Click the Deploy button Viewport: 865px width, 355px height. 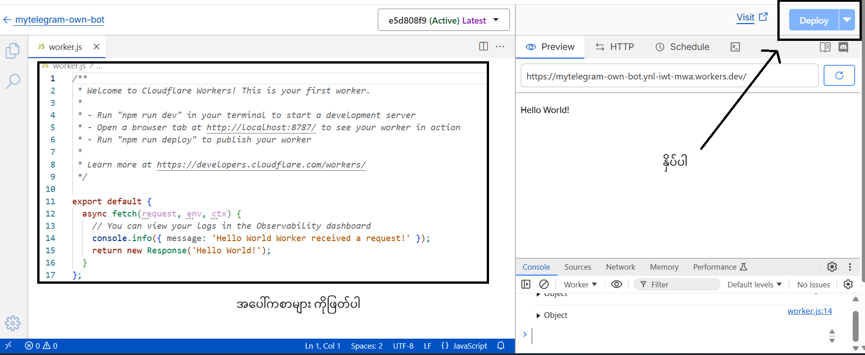(x=814, y=20)
